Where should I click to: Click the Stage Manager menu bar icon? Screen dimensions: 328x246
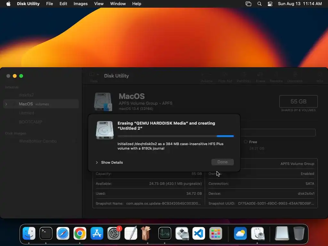pyautogui.click(x=248, y=4)
